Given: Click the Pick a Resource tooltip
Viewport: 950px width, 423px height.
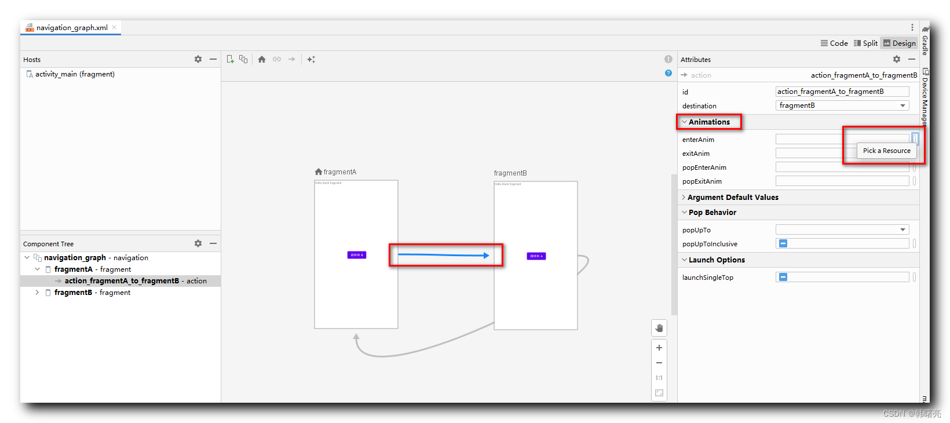Looking at the screenshot, I should 886,151.
